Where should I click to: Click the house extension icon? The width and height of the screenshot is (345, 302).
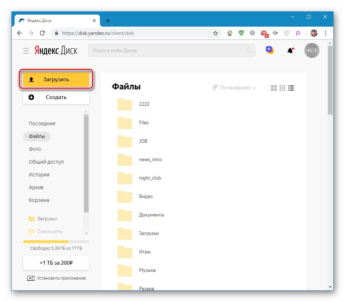click(230, 33)
